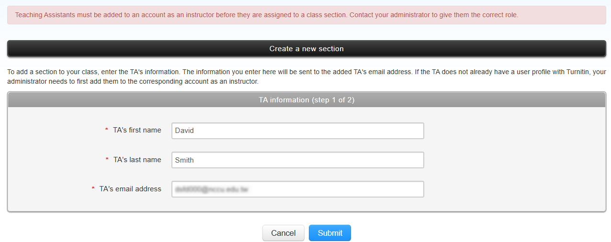Screen dimensions: 611x242
Task: Click the 'Create a new section' header bar
Action: [306, 49]
